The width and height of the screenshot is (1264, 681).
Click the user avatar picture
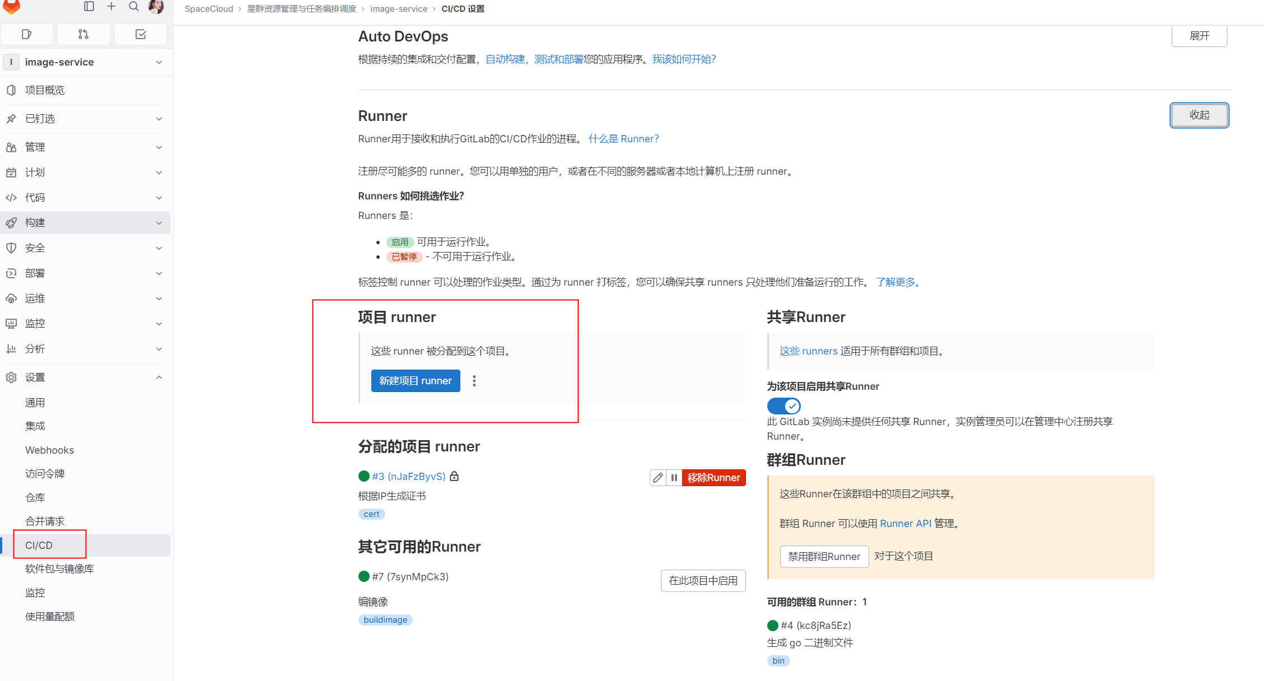(156, 7)
